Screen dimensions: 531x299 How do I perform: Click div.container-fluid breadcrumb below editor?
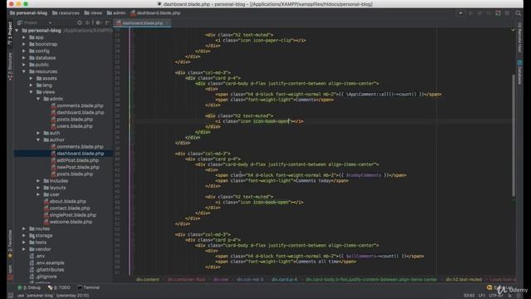tap(186, 280)
